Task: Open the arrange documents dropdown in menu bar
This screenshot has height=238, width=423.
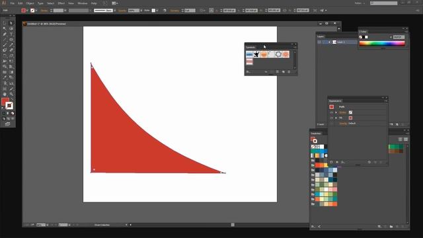Action: [x=115, y=3]
